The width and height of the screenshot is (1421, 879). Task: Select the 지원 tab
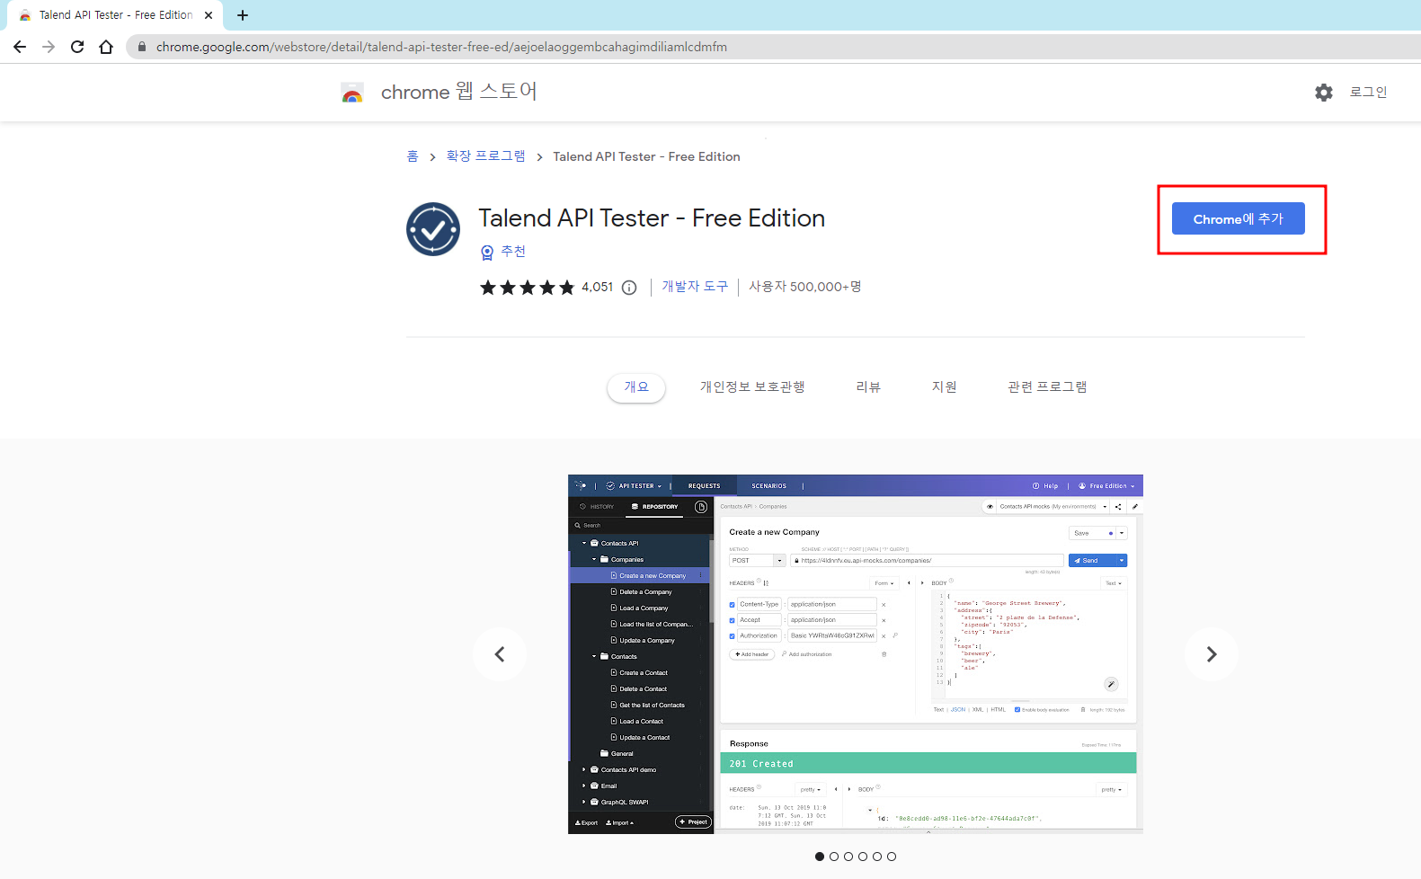[x=944, y=387]
